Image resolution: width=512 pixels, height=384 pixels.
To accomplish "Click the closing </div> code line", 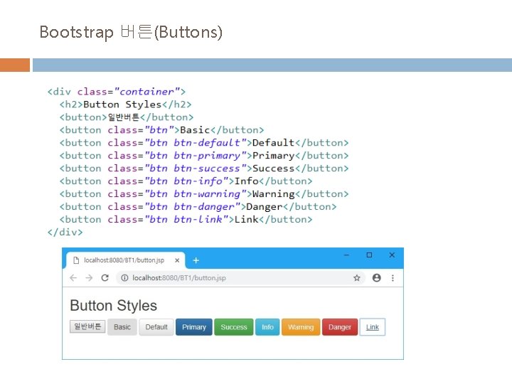I will pos(65,233).
